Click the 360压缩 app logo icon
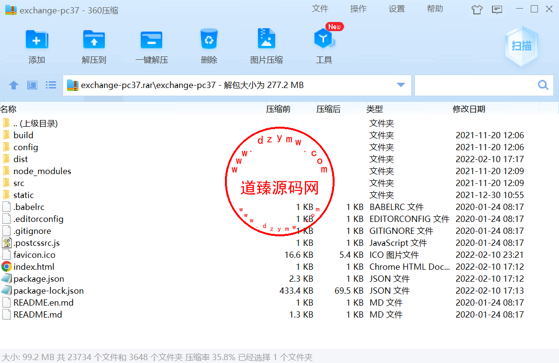 point(11,10)
